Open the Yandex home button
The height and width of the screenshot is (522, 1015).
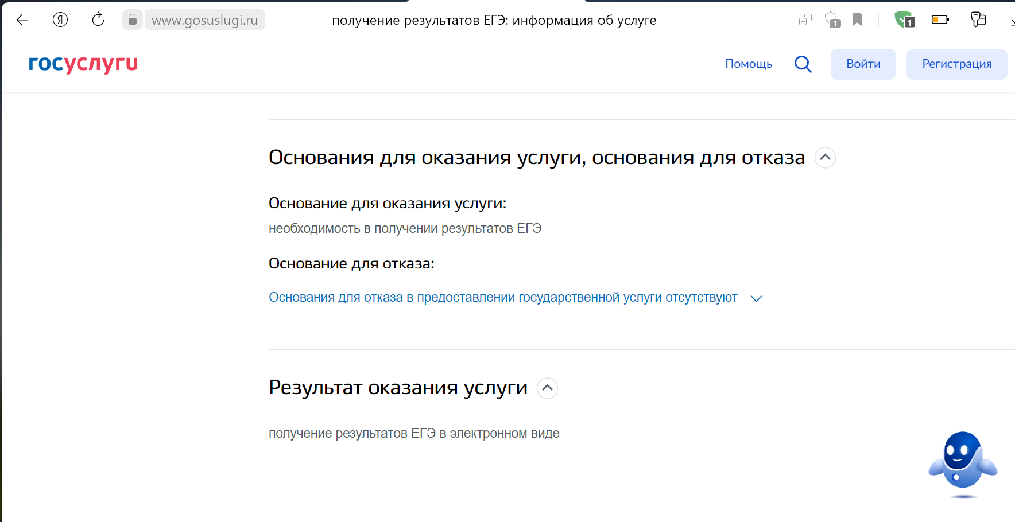tap(60, 20)
